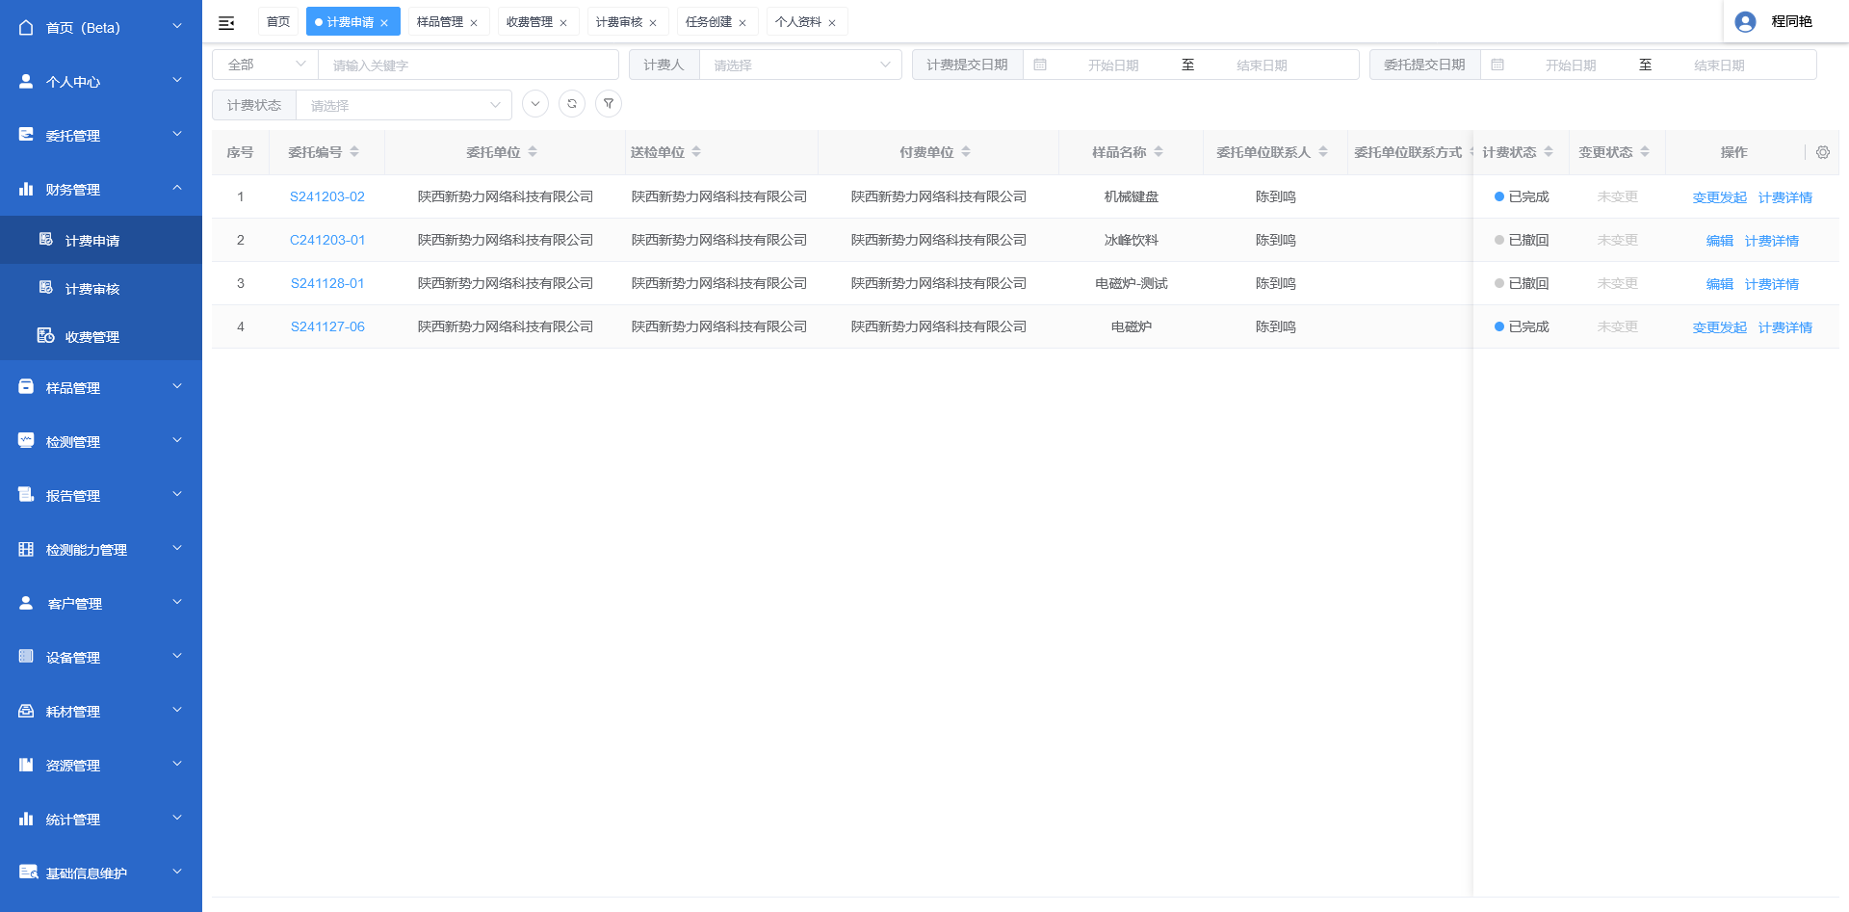
Task: Click the 委托提交日期 calendar icon
Action: pos(1497,65)
